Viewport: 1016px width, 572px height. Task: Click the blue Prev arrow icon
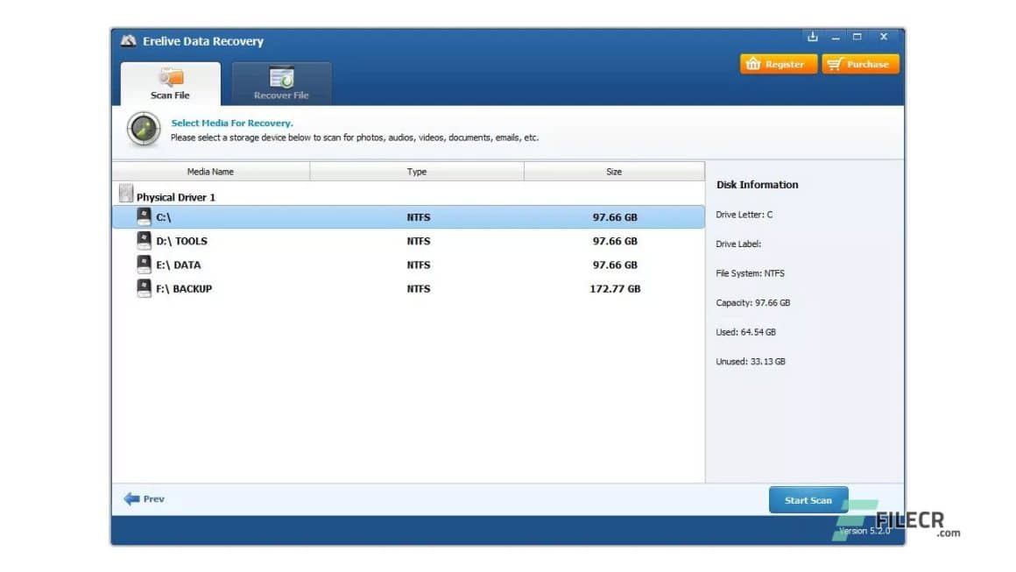click(x=131, y=498)
